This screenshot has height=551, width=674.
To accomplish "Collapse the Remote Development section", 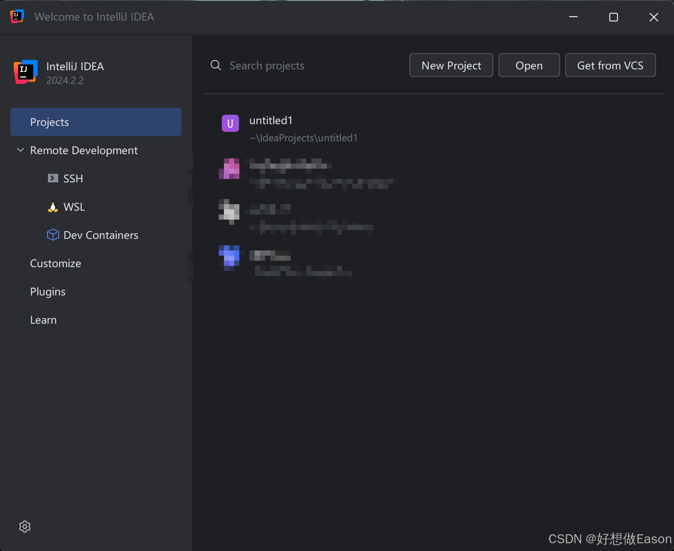I will [x=20, y=150].
